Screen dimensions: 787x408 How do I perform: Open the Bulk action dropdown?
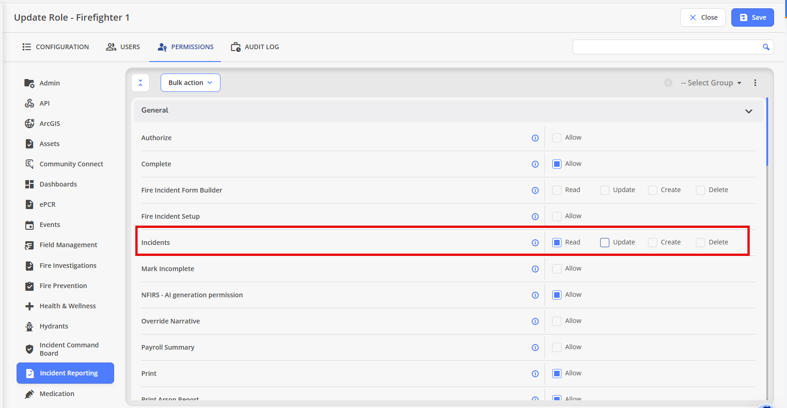tap(190, 83)
